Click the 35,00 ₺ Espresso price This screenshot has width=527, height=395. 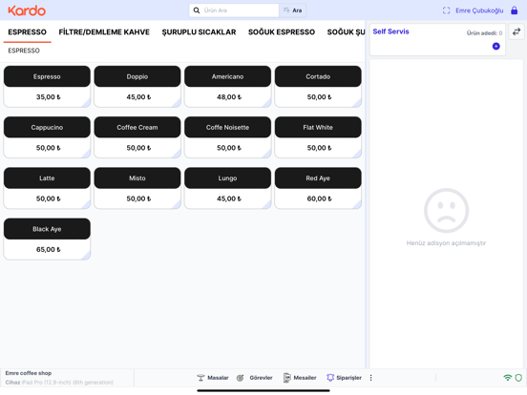click(49, 97)
